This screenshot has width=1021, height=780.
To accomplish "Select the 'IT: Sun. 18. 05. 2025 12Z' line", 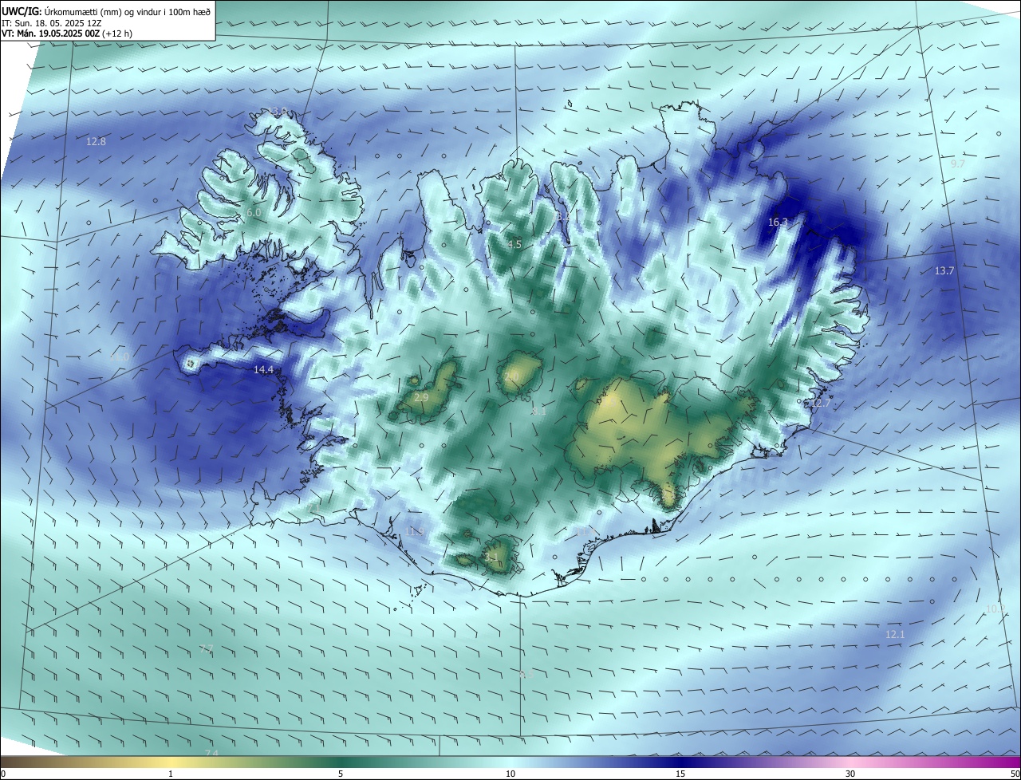I will click(51, 23).
